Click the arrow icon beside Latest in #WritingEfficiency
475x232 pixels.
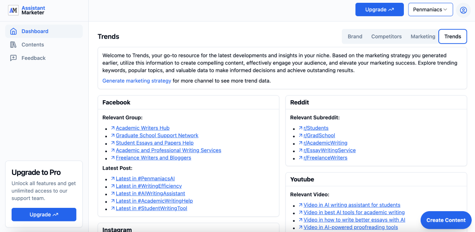click(112, 186)
